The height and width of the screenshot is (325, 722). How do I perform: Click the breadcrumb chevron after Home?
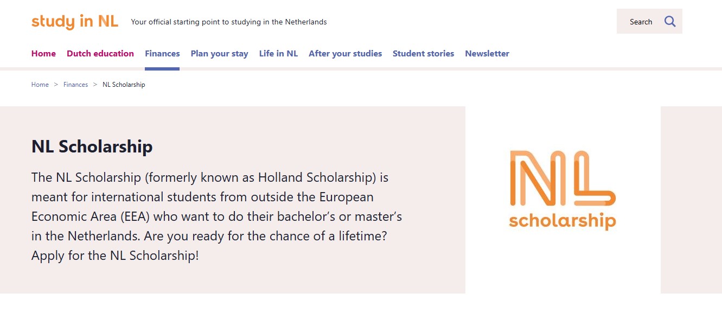tap(56, 85)
